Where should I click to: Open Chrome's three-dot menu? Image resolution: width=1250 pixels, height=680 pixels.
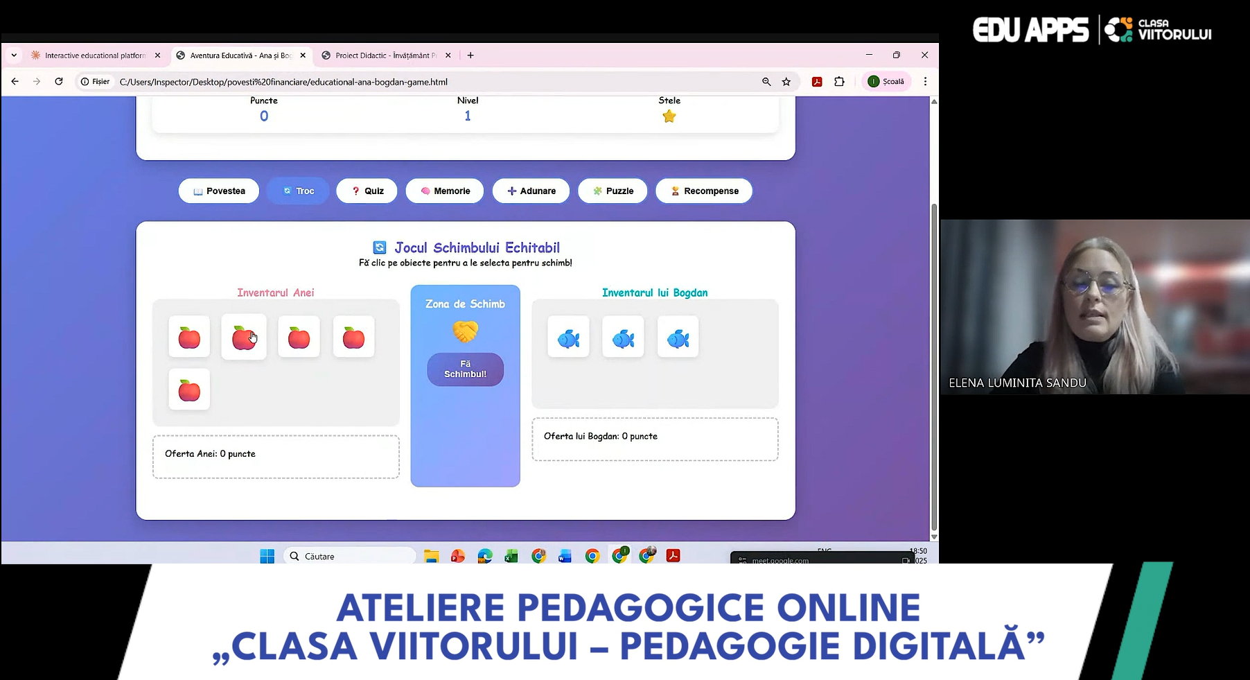pos(925,82)
